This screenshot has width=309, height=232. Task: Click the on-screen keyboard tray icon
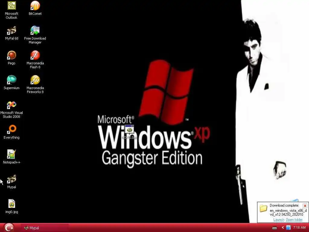coord(275,228)
